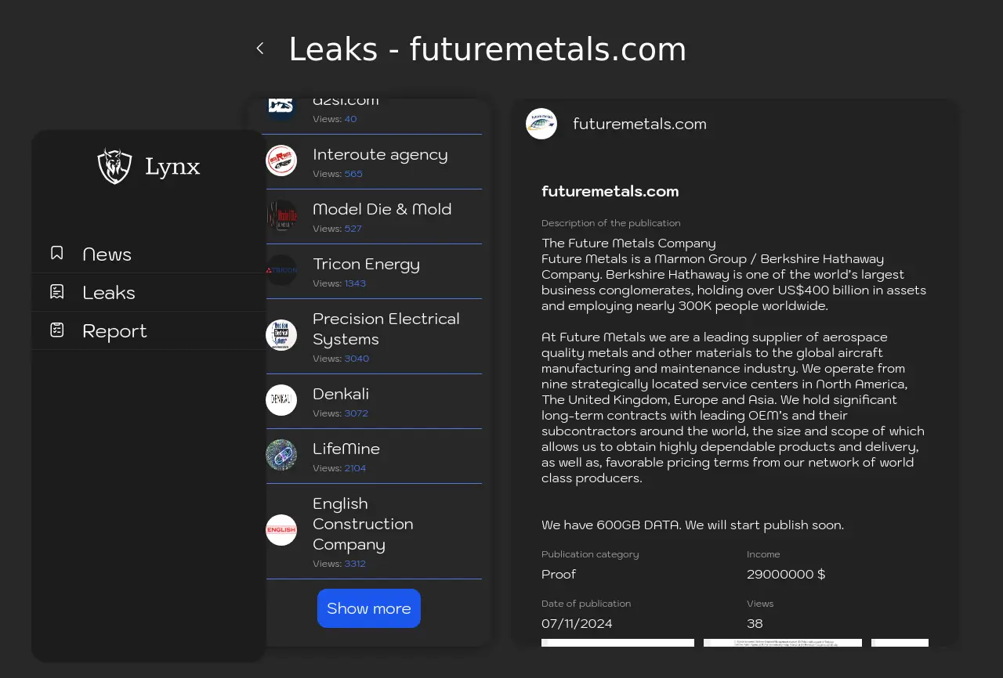
Task: Click the futuremetals.com header logo
Action: [x=541, y=124]
